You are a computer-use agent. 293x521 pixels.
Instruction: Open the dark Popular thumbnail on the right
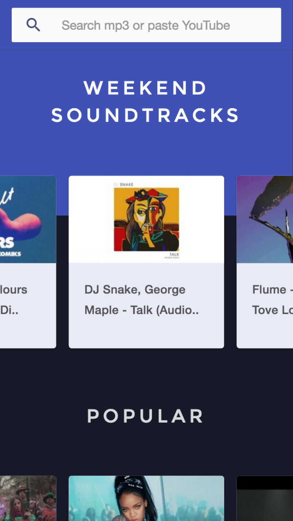(x=265, y=498)
